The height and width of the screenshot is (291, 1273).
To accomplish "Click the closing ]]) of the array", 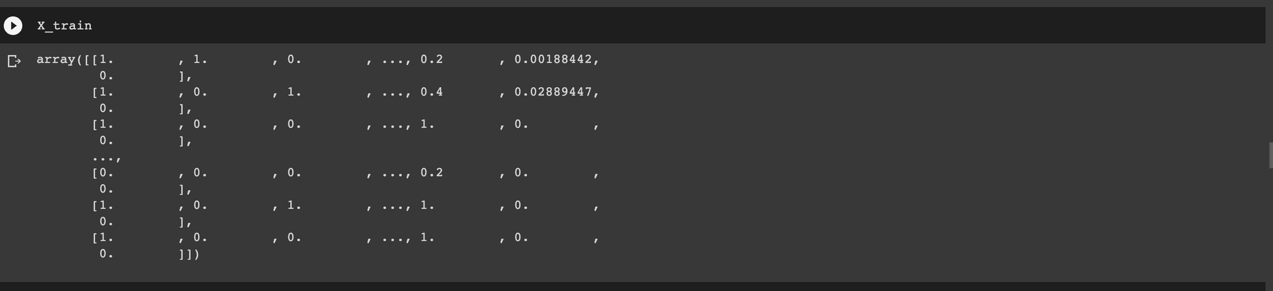I will point(189,254).
